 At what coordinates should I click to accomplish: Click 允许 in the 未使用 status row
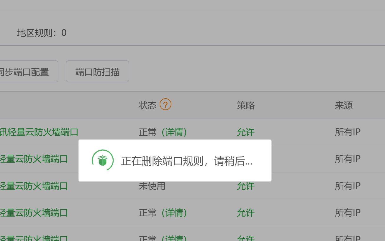[x=245, y=186]
